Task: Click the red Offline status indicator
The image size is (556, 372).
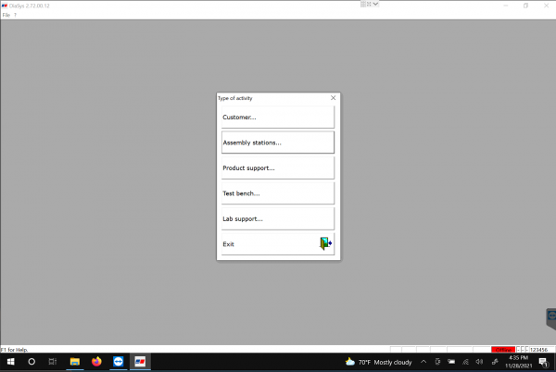Action: point(503,350)
